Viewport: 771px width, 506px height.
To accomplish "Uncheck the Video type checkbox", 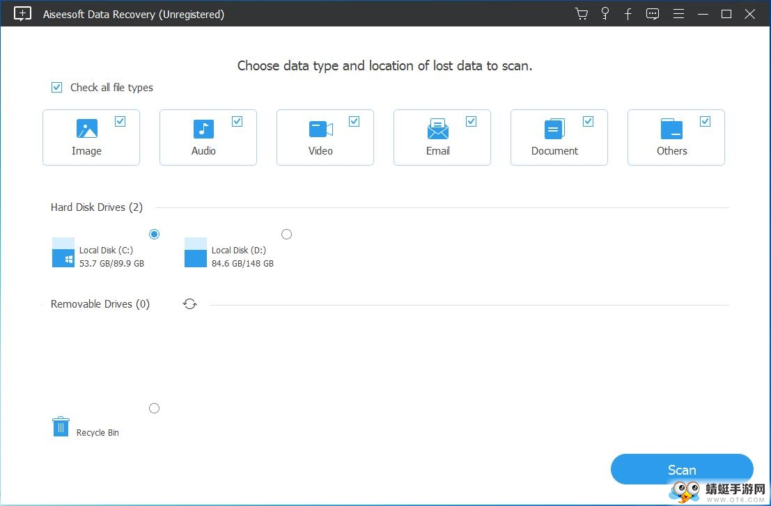I will (x=354, y=121).
